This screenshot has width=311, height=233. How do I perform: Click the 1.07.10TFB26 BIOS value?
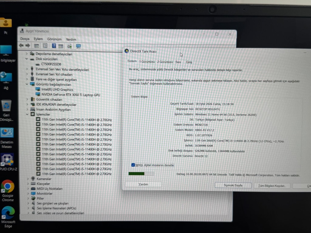click(x=203, y=135)
